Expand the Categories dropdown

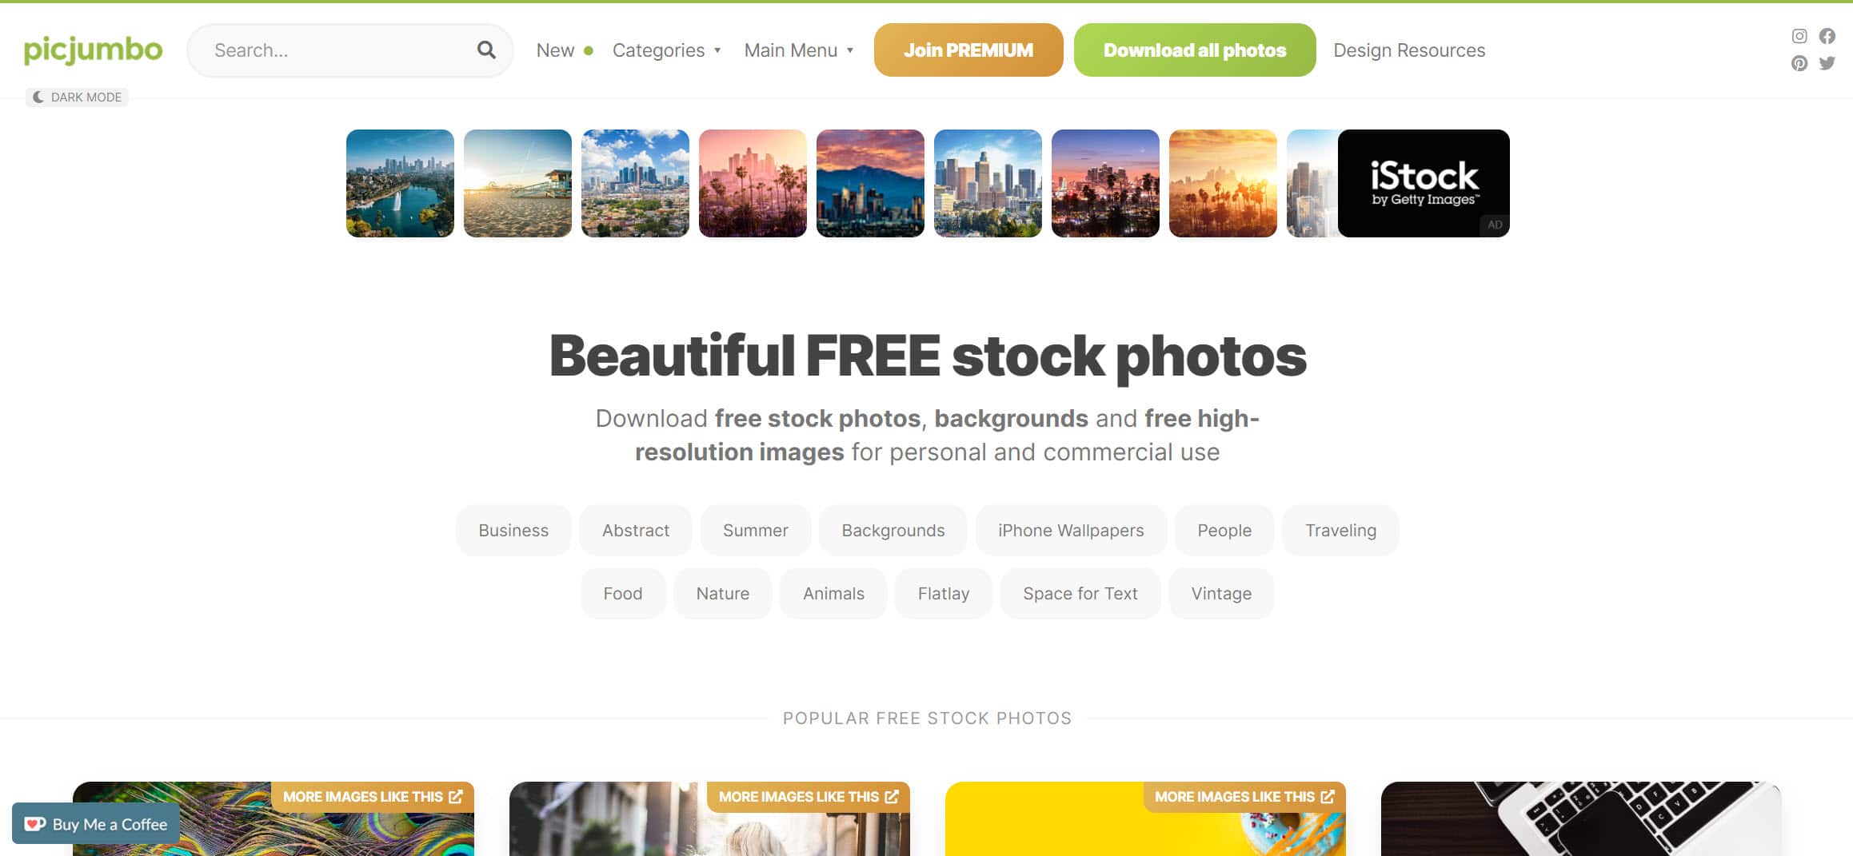click(x=667, y=50)
